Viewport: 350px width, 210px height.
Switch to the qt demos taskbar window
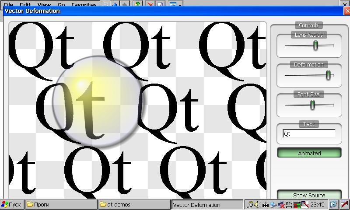pyautogui.click(x=134, y=204)
